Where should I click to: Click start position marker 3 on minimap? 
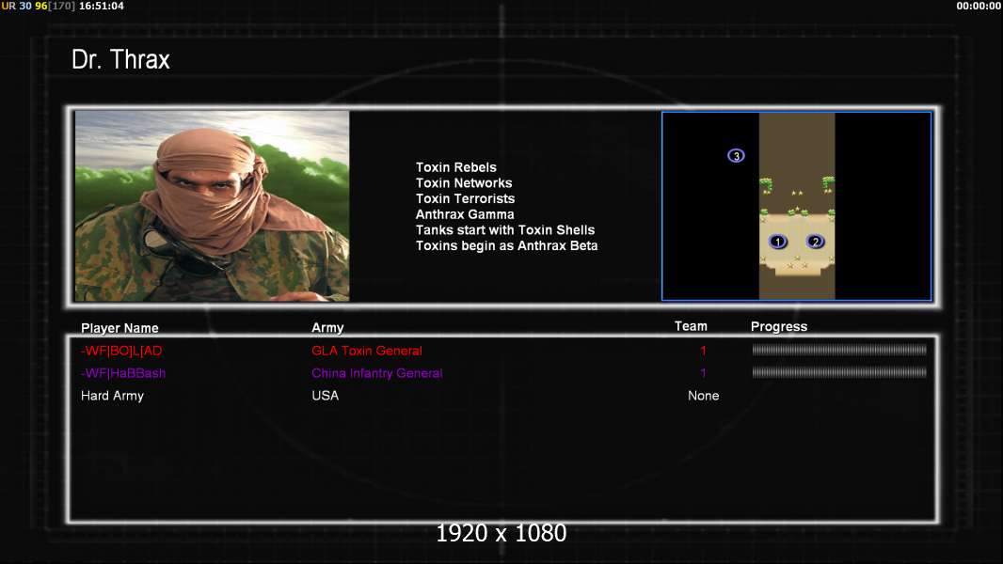click(x=737, y=156)
